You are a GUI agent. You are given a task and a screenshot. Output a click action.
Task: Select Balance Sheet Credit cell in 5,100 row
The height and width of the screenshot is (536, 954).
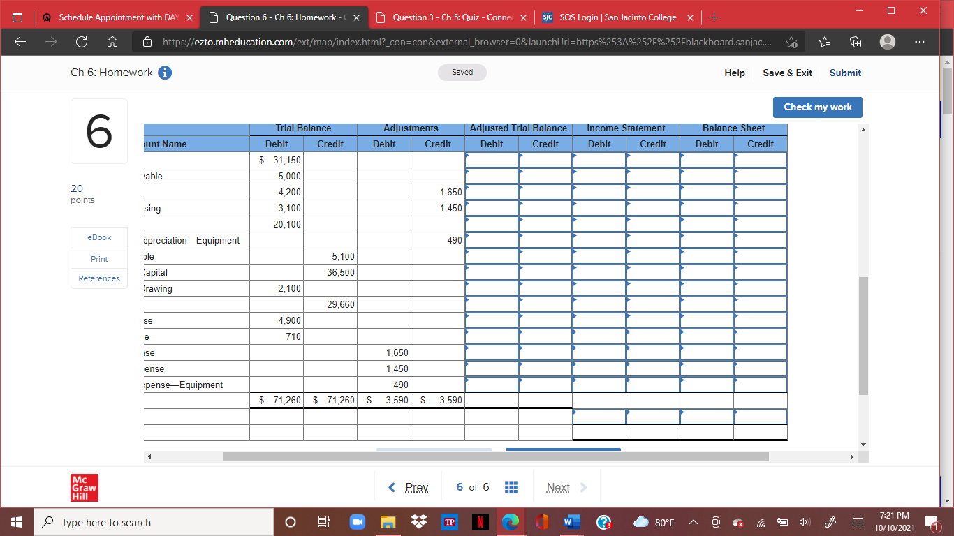pos(761,256)
